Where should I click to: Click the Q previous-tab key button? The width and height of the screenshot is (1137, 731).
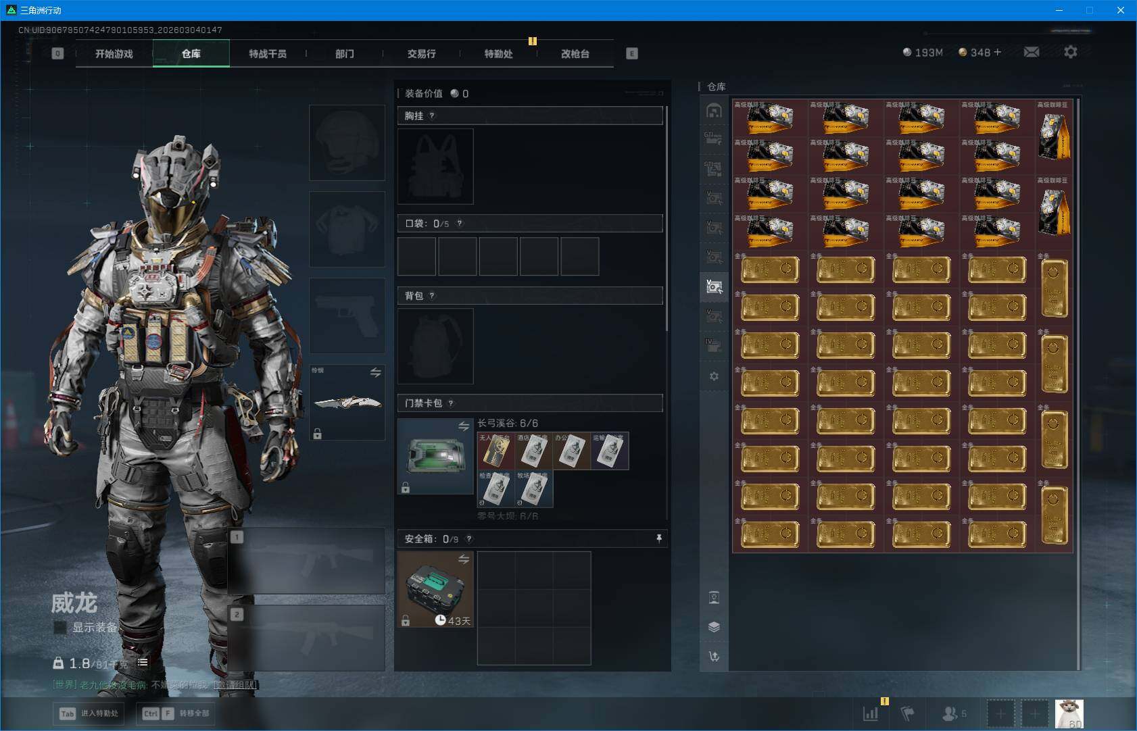57,53
